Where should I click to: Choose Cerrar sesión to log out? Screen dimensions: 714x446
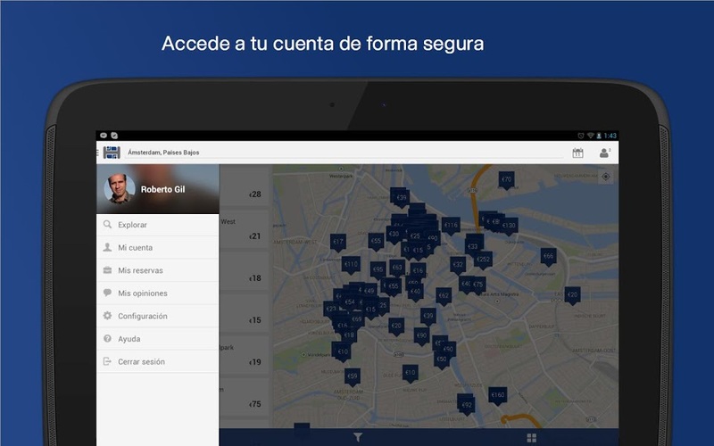(158, 361)
